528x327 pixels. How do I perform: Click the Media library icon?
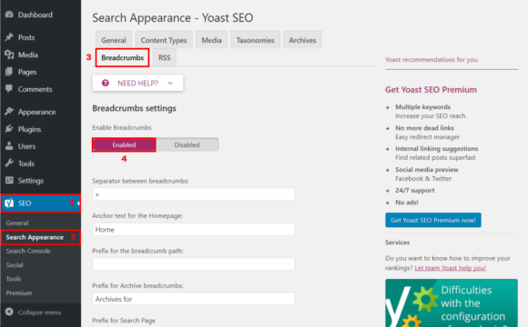pos(9,54)
